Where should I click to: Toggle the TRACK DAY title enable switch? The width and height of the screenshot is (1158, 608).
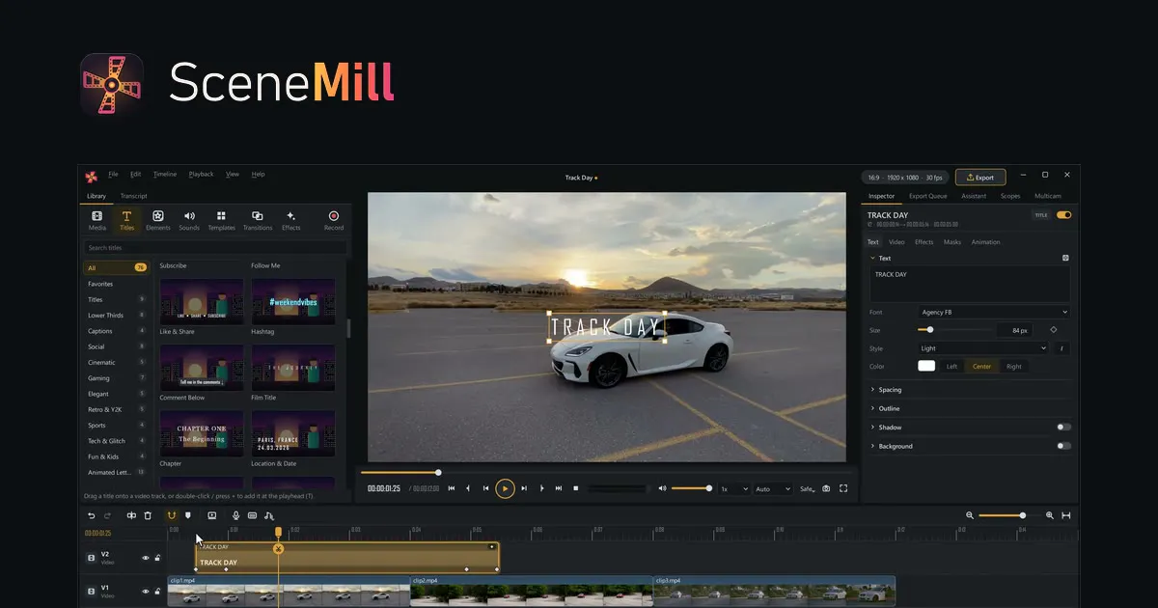(x=1063, y=215)
